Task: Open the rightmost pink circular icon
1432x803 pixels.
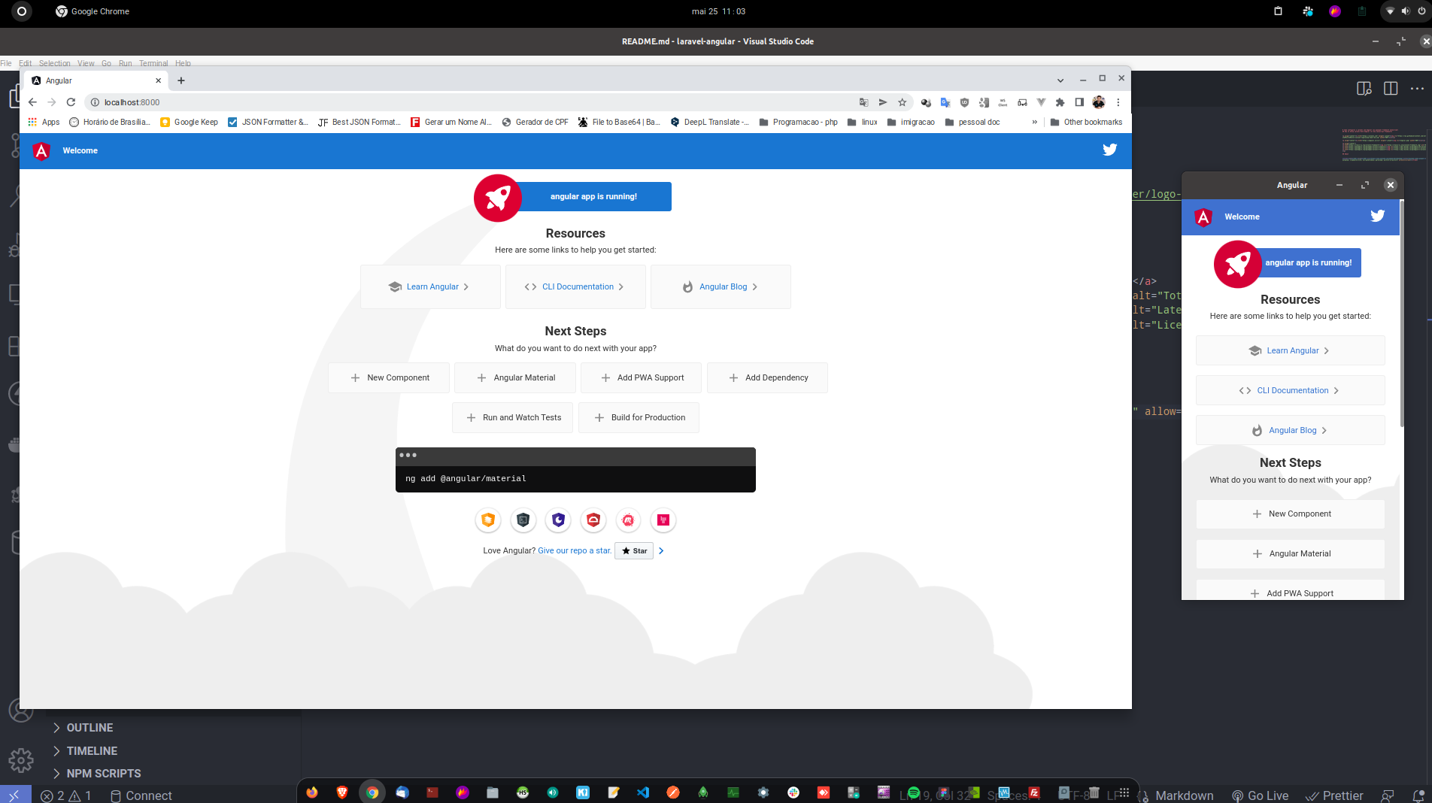Action: pos(663,520)
